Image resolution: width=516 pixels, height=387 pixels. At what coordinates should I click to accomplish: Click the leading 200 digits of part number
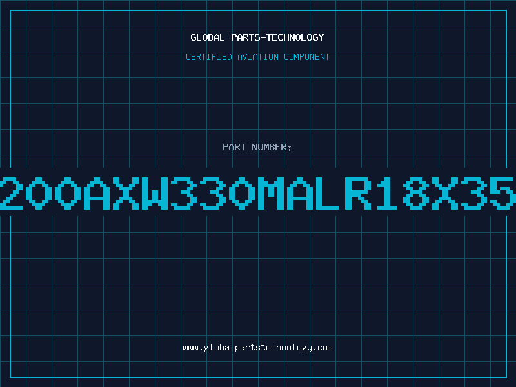tap(40, 193)
